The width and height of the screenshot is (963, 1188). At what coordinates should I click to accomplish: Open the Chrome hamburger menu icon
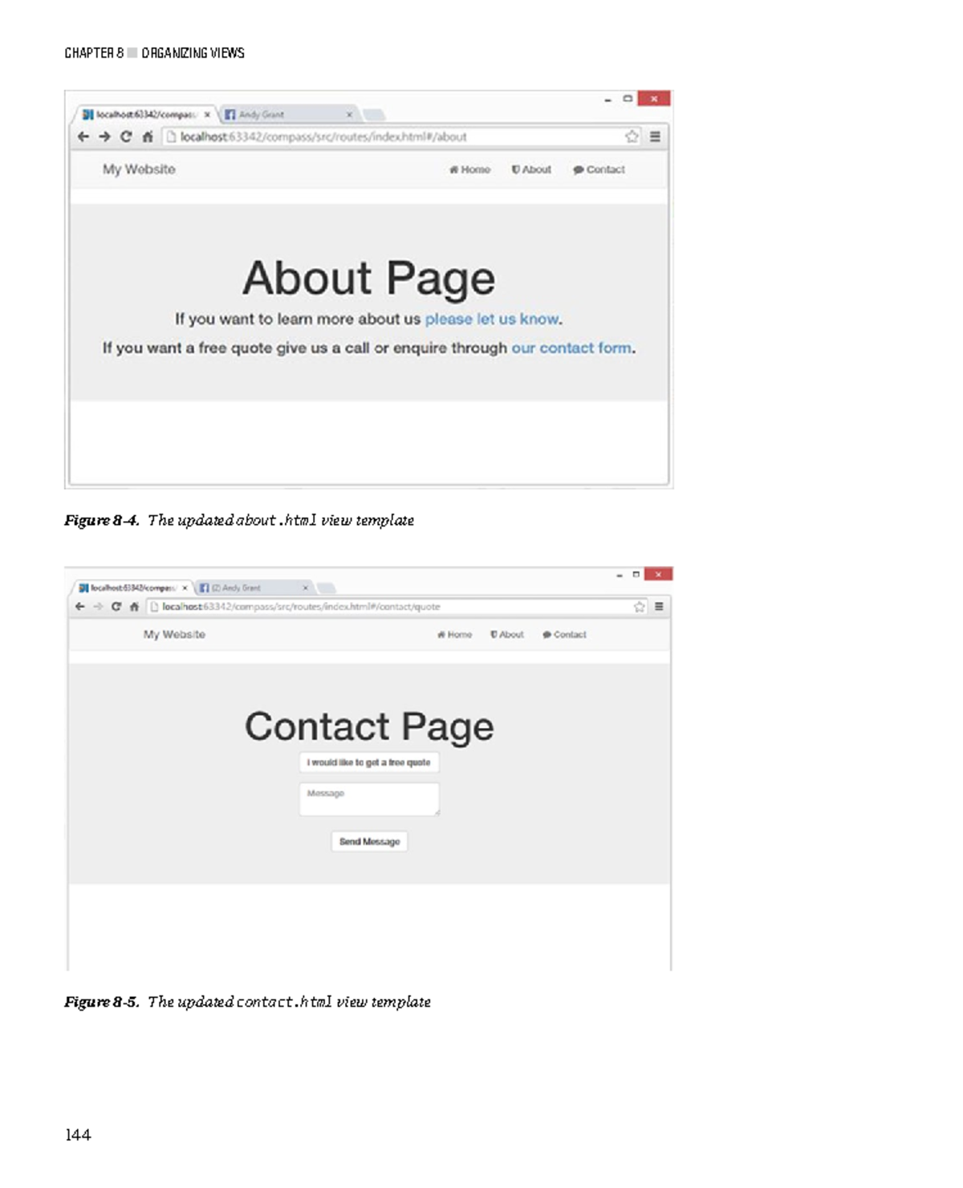click(x=656, y=136)
